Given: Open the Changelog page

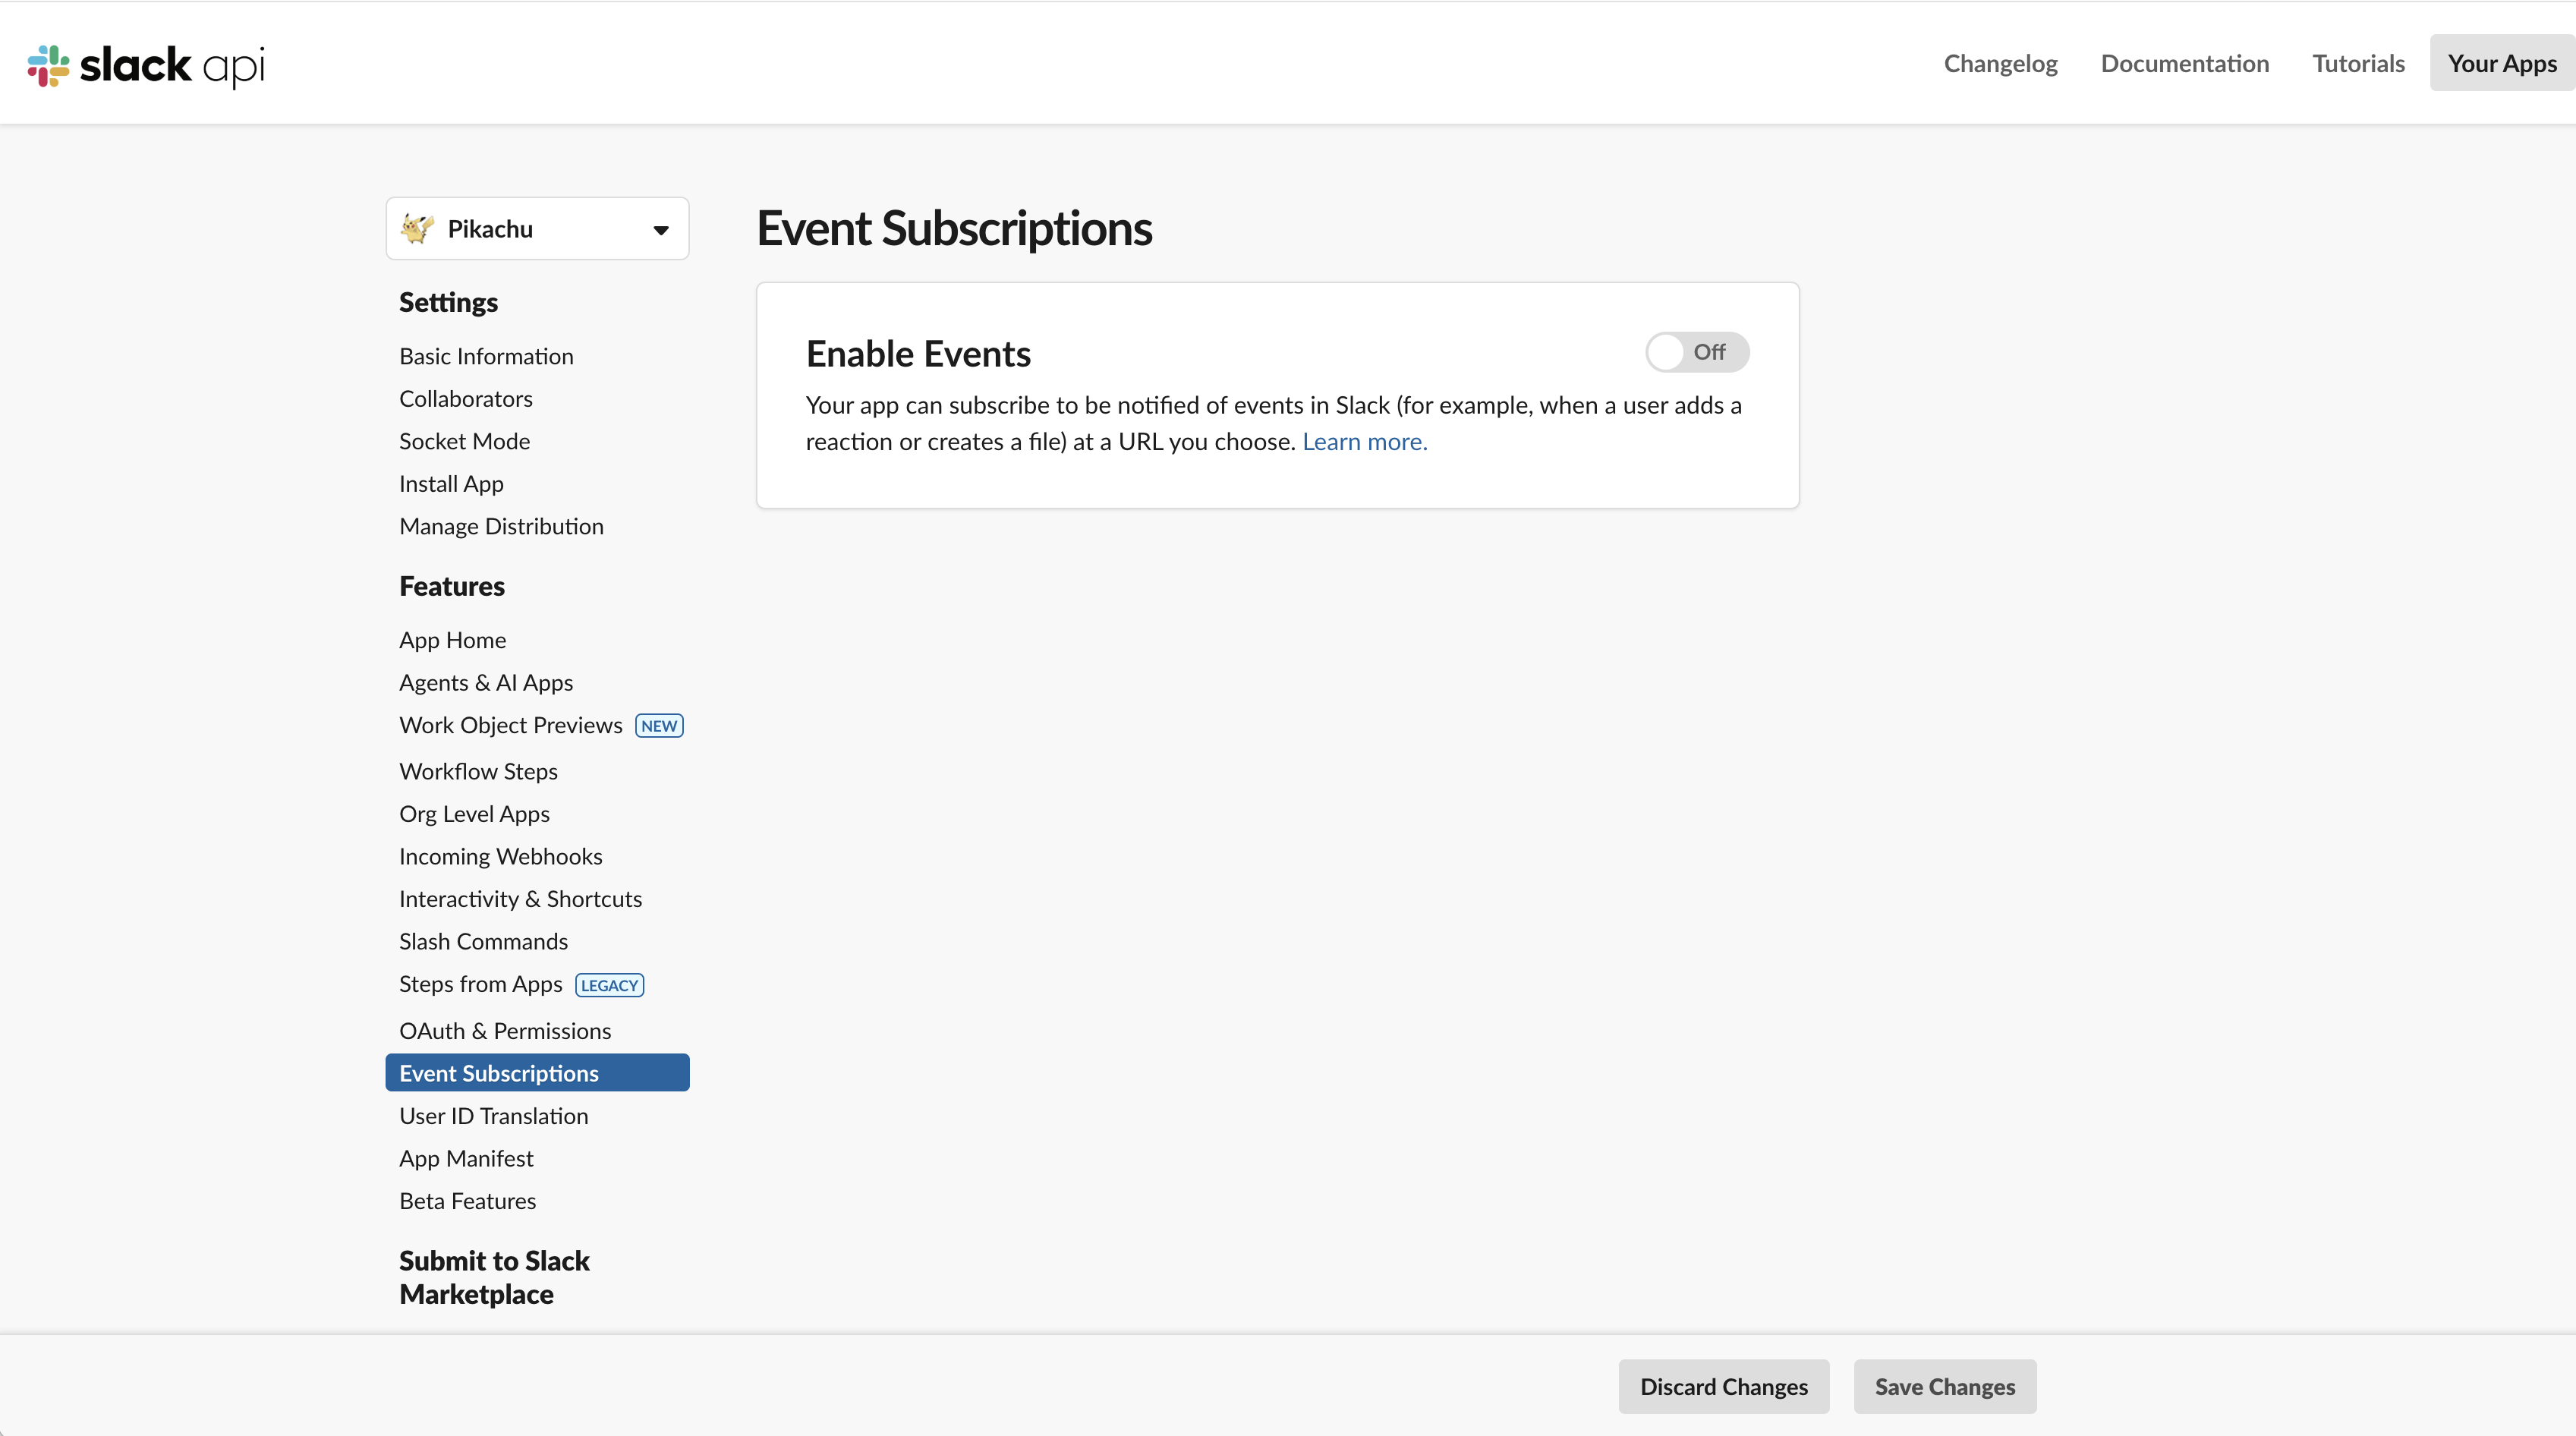Looking at the screenshot, I should pos(2000,63).
